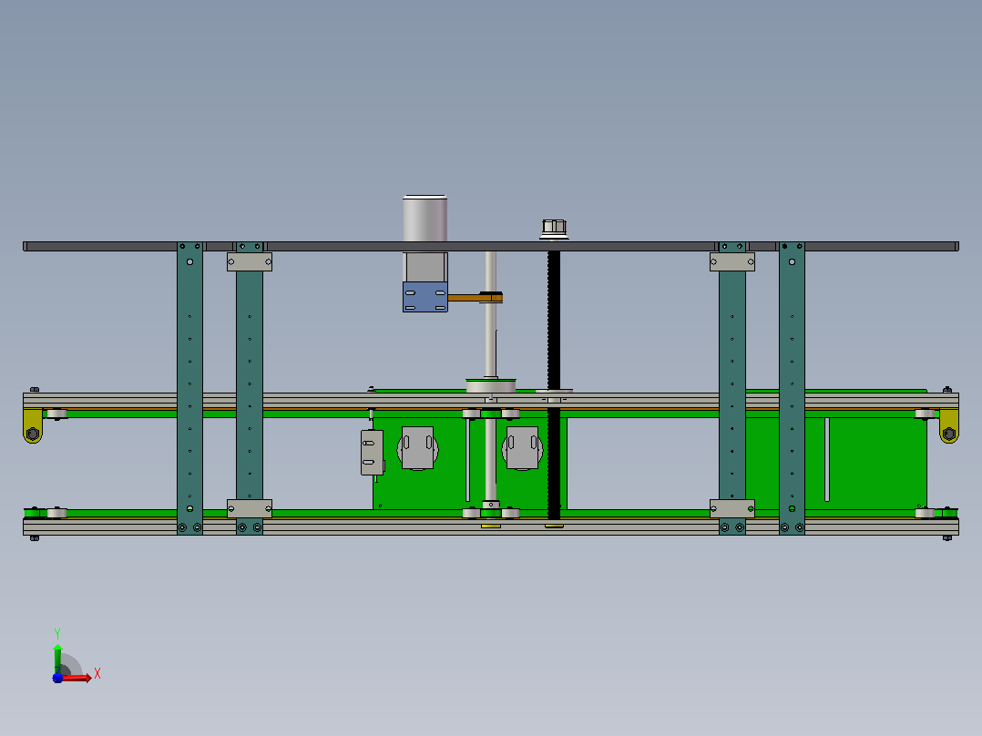The height and width of the screenshot is (736, 982).
Task: Click the blue Z axis ball of triad
Action: tap(57, 678)
